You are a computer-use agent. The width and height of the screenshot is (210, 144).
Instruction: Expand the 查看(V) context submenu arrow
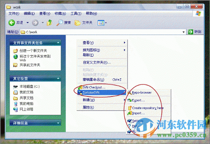125,43
